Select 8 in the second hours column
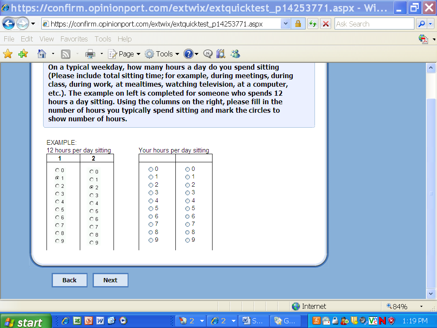Viewport: 437px width, 328px height. (x=187, y=232)
